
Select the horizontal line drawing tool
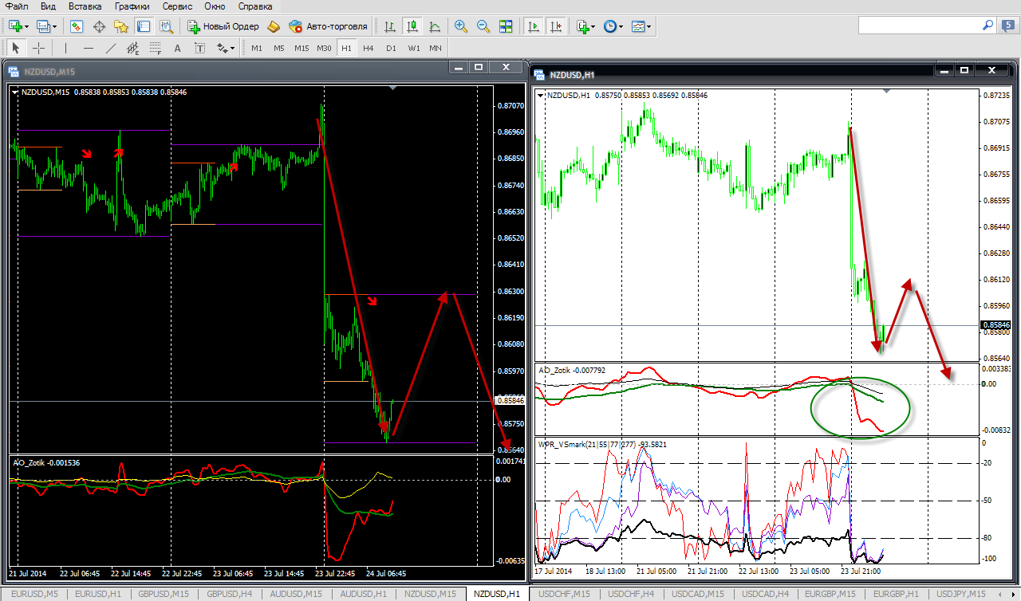click(x=89, y=48)
